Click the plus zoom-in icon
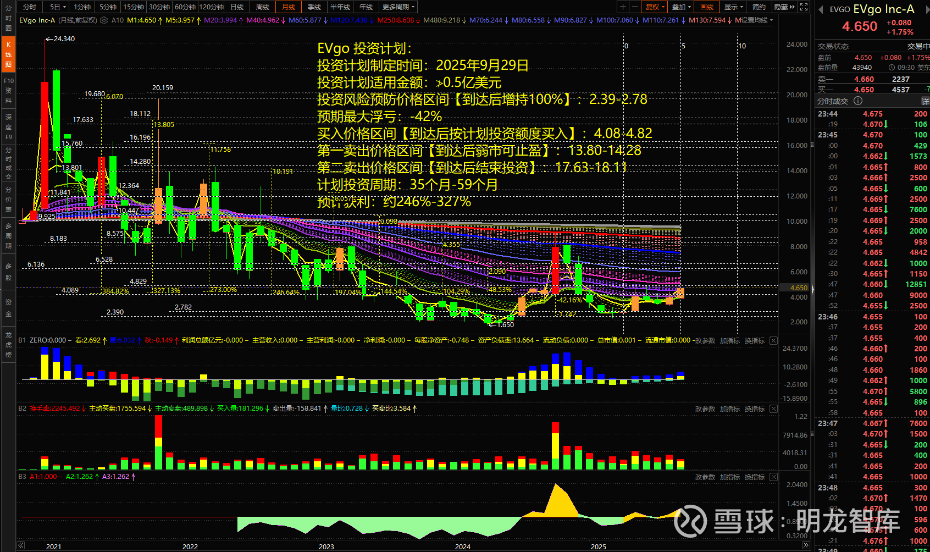 click(x=623, y=7)
